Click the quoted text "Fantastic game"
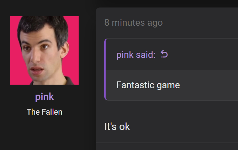238x150 pixels. point(148,85)
